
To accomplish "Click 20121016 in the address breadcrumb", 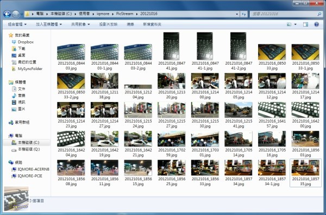I will pos(149,14).
